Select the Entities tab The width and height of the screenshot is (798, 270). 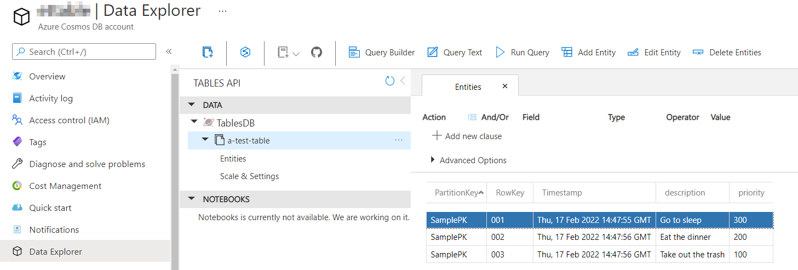tap(468, 87)
